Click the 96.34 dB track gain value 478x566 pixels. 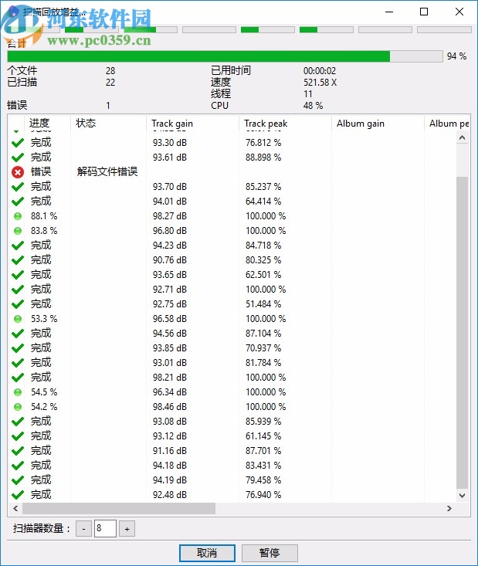click(x=170, y=392)
